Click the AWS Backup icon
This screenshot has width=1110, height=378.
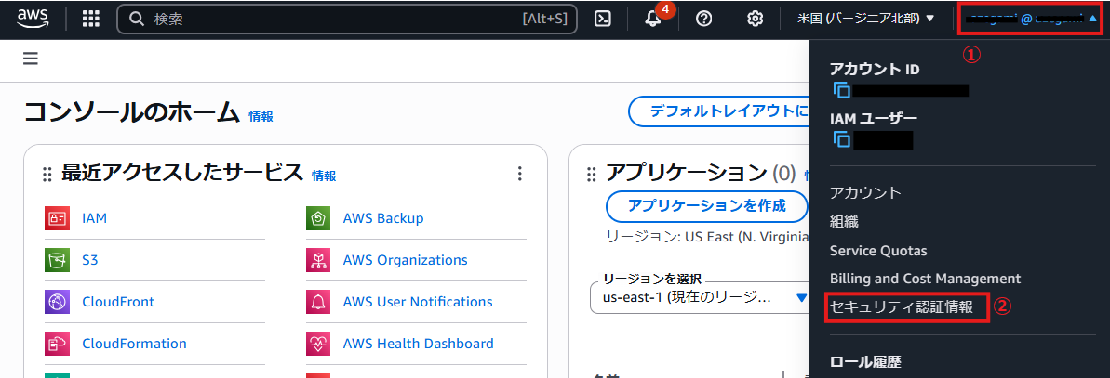[318, 218]
